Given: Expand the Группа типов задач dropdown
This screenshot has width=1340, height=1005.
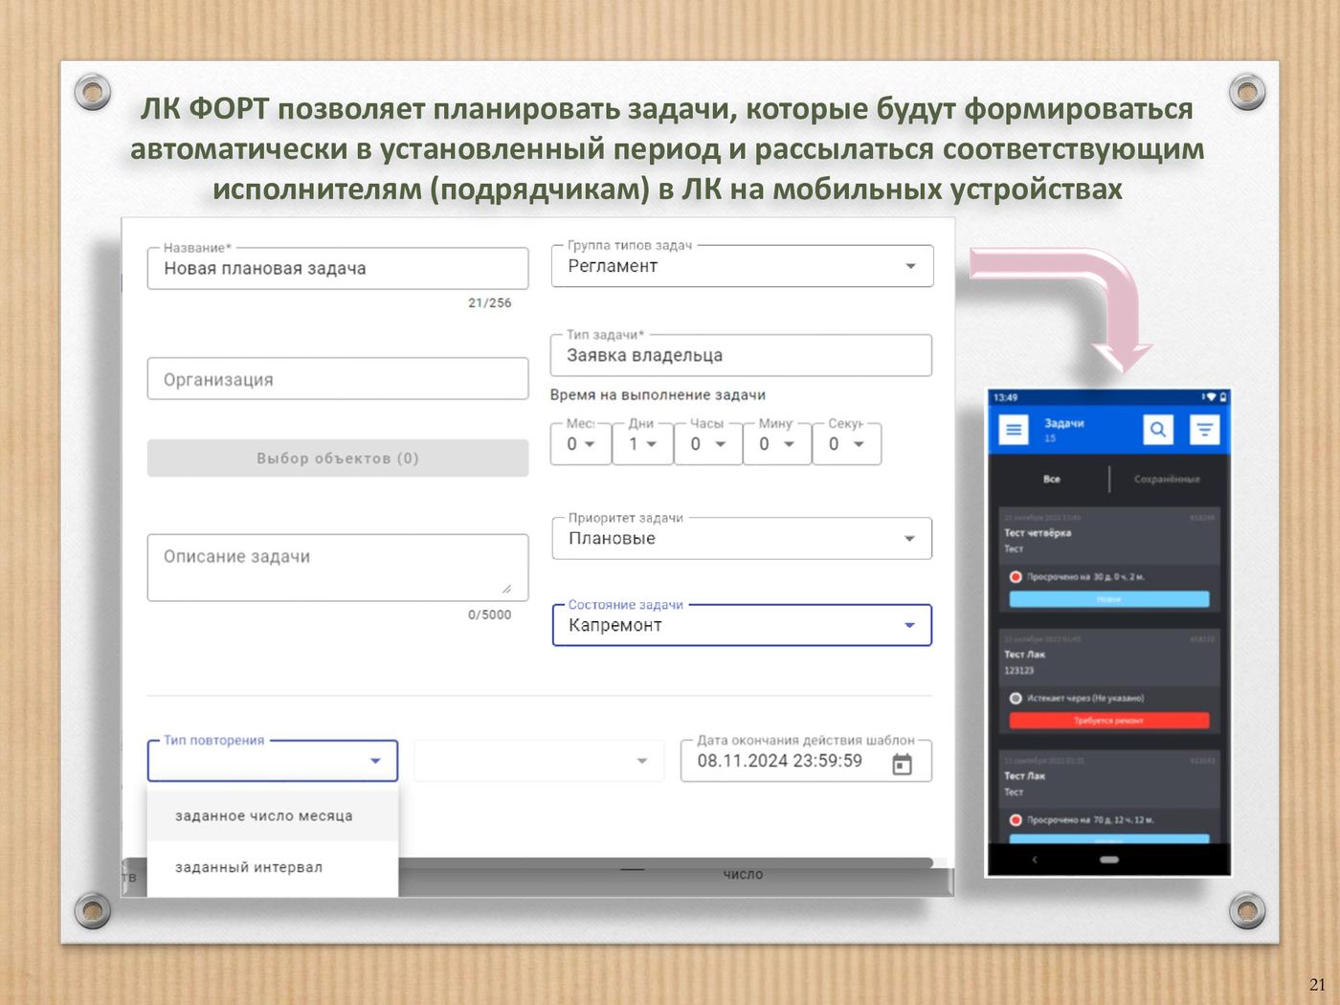Looking at the screenshot, I should pyautogui.click(x=742, y=266).
